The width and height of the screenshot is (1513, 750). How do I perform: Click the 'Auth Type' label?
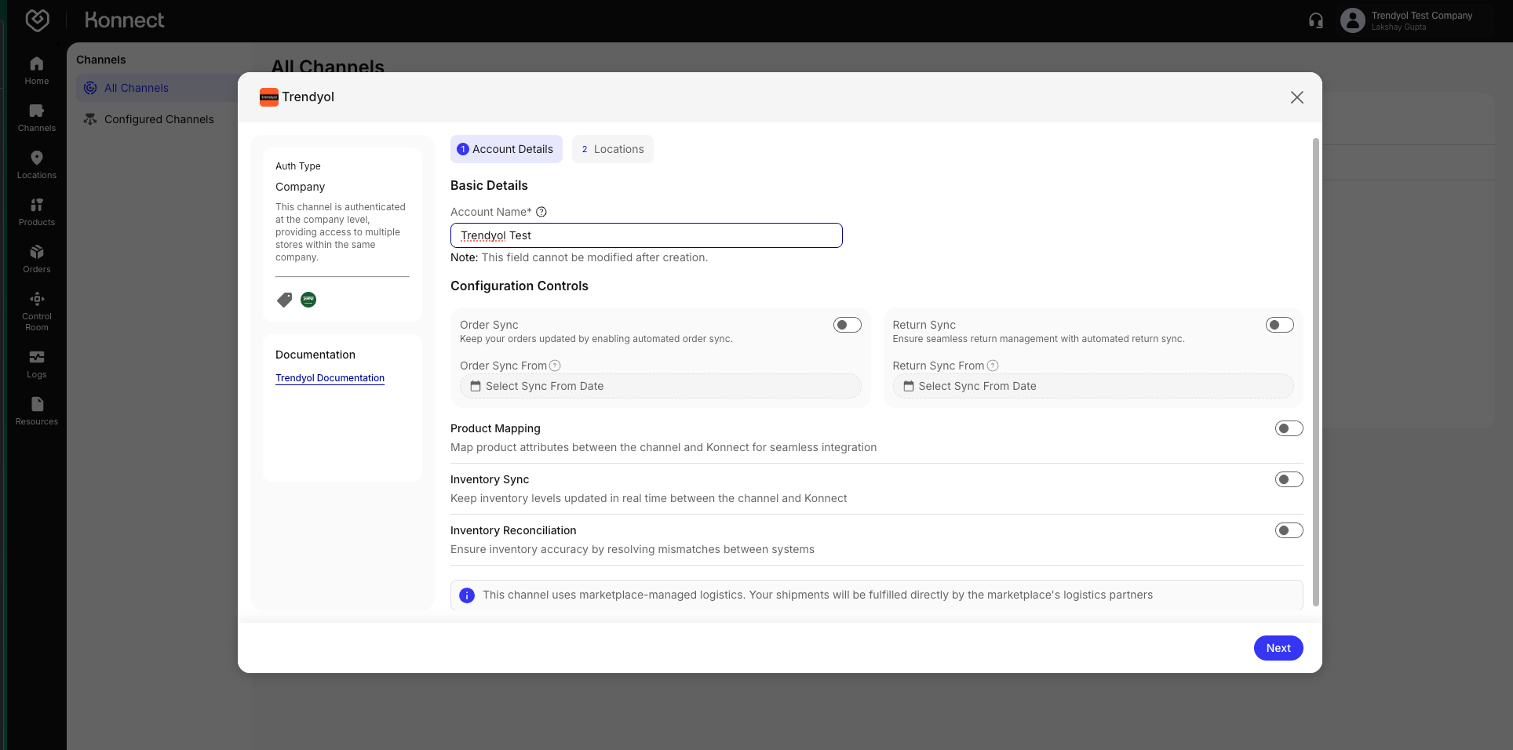(298, 166)
